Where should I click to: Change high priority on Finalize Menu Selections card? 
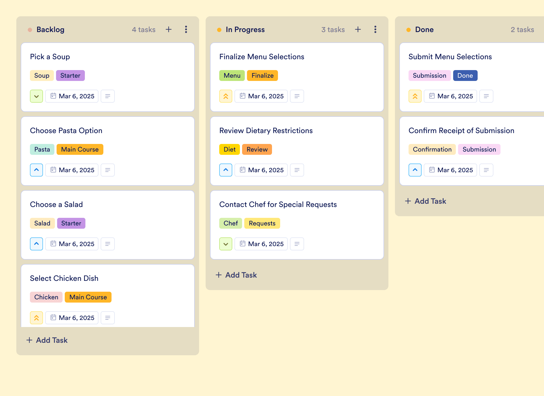point(226,96)
